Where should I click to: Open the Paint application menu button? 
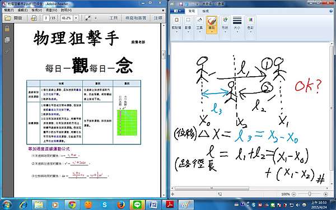[177, 11]
